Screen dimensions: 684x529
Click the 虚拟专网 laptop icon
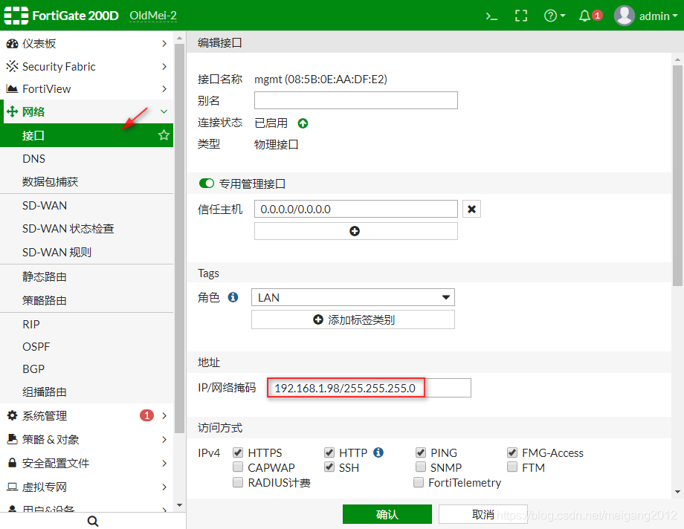coord(12,487)
